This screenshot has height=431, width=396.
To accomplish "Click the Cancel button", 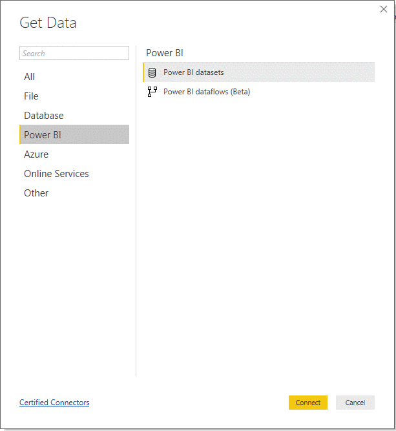I will coord(355,403).
